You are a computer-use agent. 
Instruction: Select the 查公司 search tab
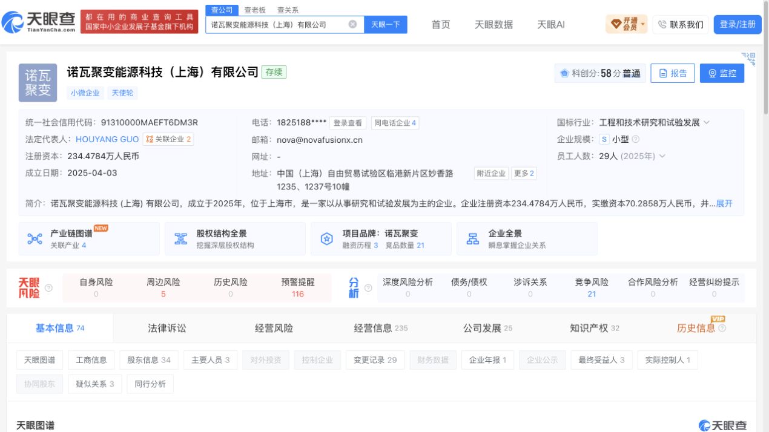[222, 10]
